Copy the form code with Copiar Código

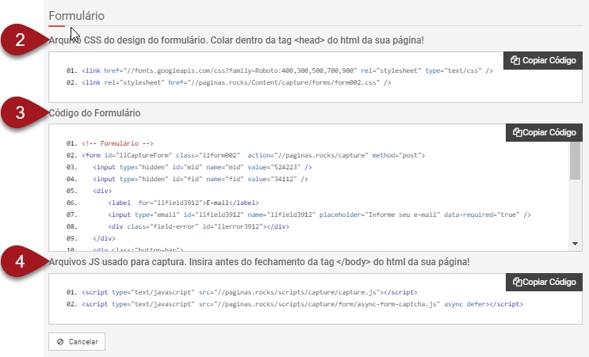[x=544, y=132]
